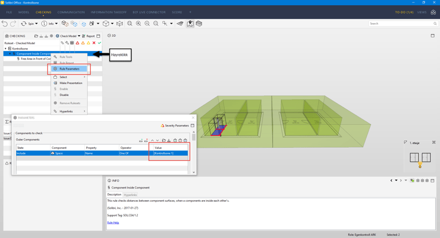
Task: Open Select submenu in context menu
Action: tap(69, 77)
